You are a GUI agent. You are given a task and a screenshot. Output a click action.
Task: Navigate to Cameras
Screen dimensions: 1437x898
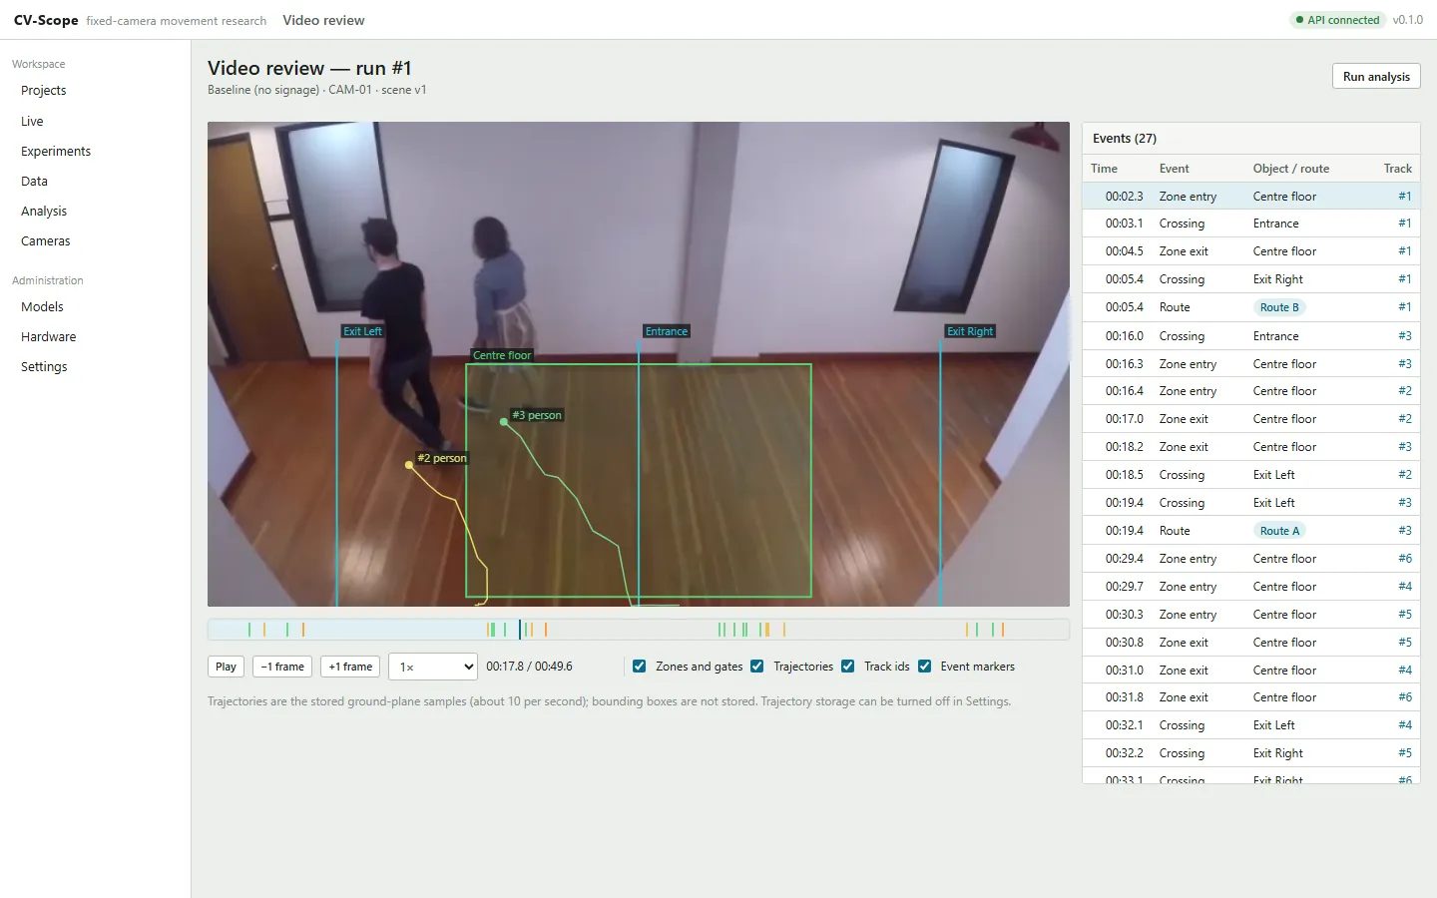click(46, 241)
